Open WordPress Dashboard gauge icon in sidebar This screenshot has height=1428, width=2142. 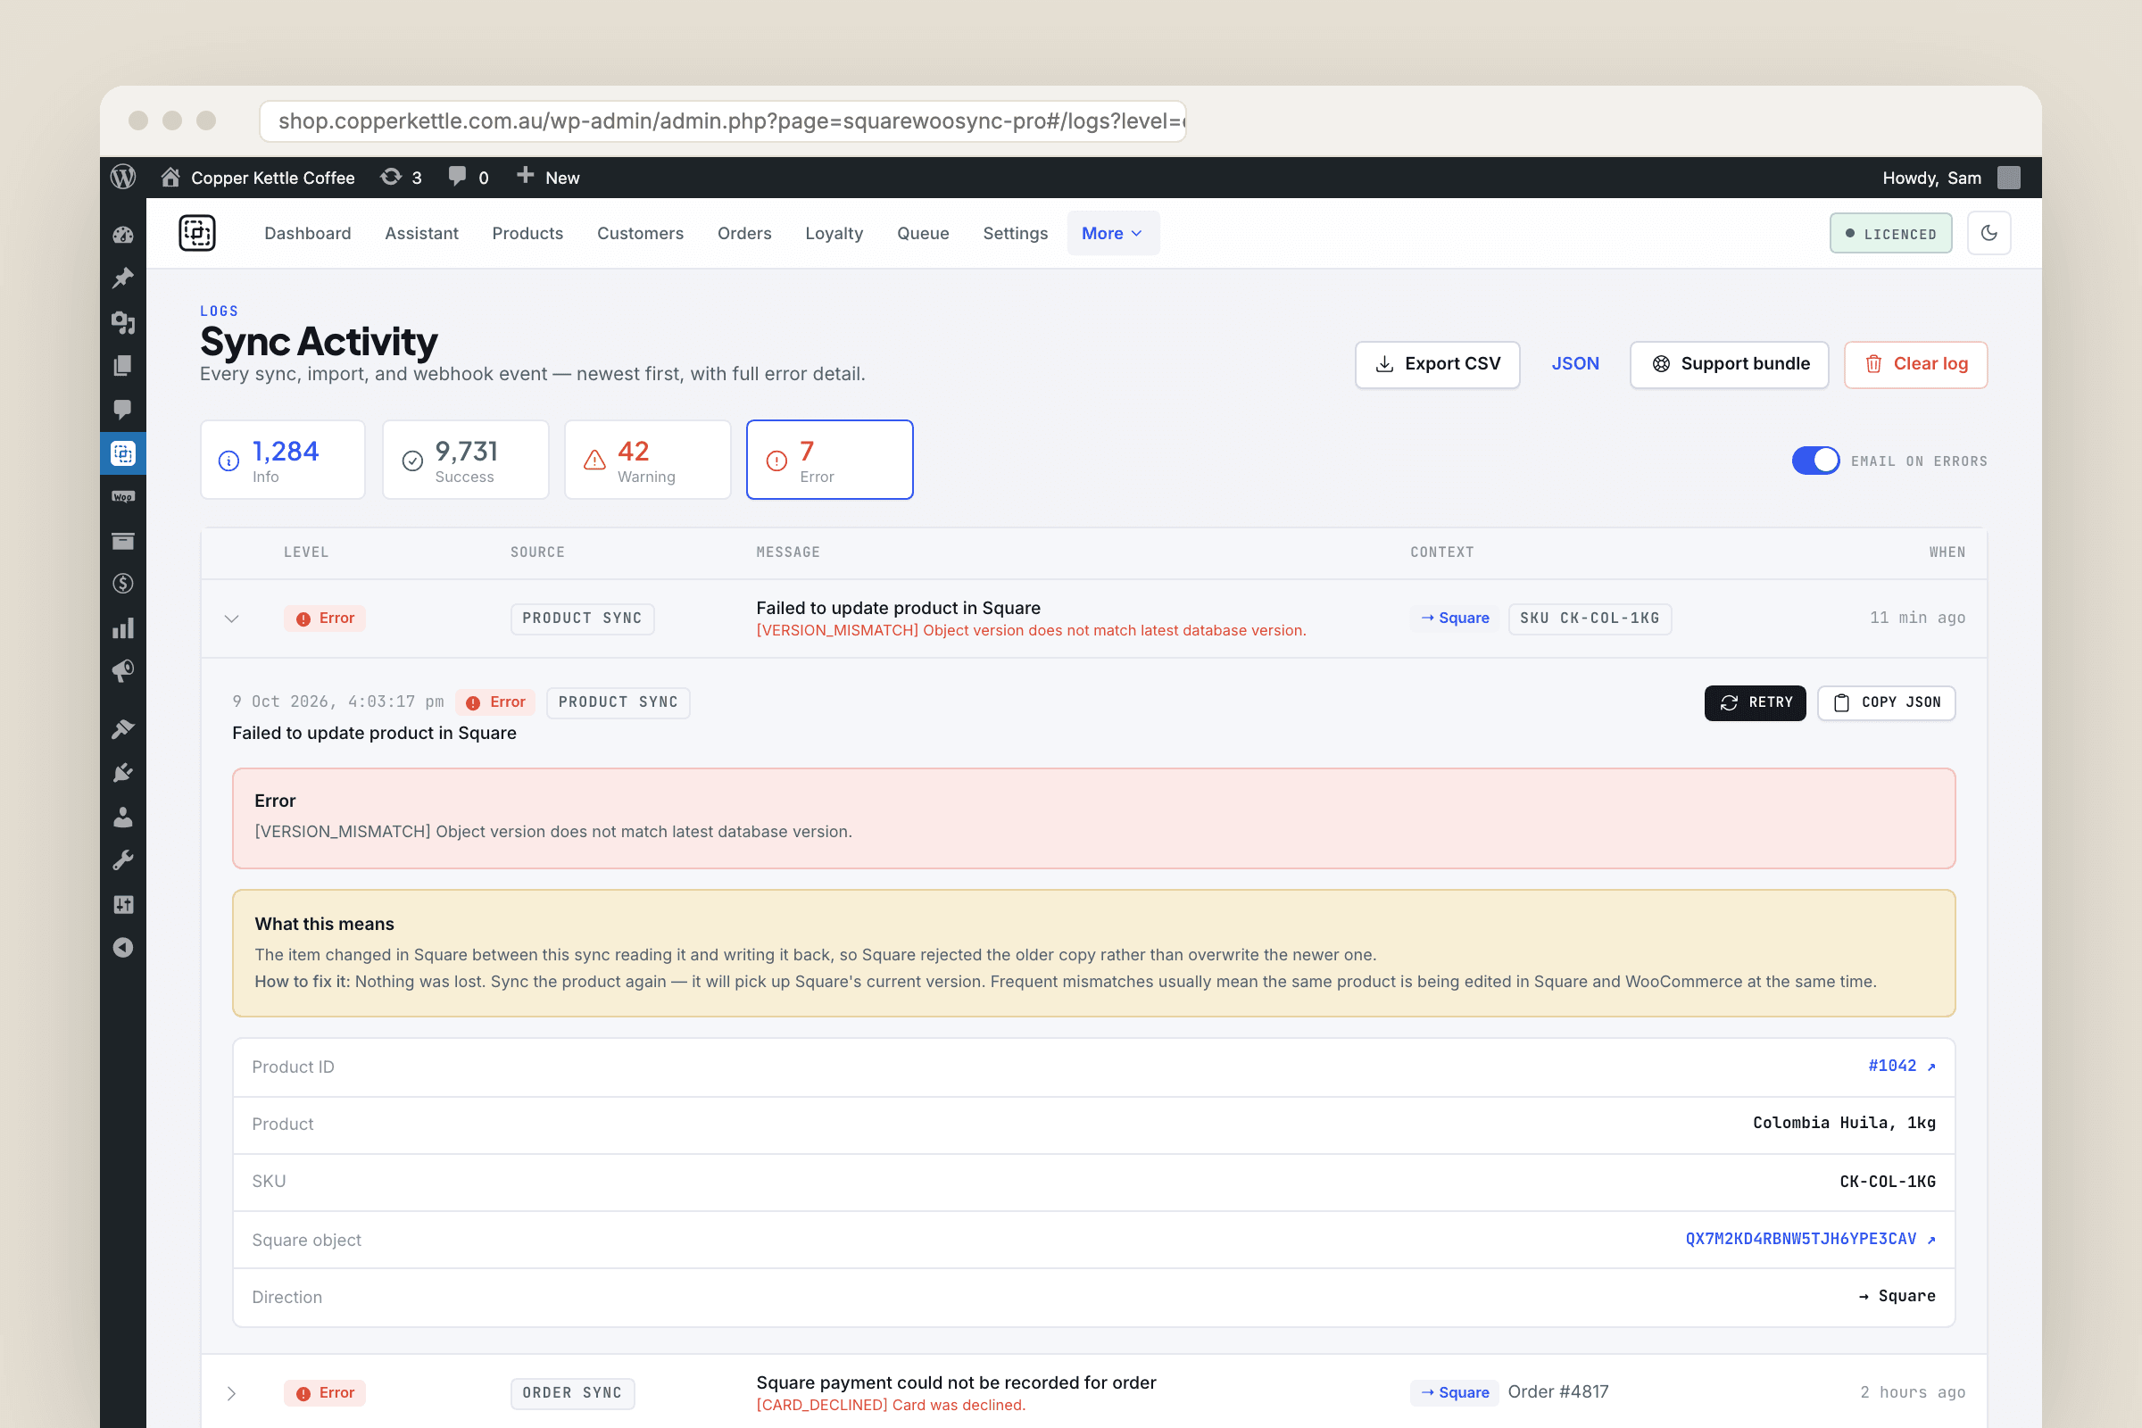tap(123, 235)
